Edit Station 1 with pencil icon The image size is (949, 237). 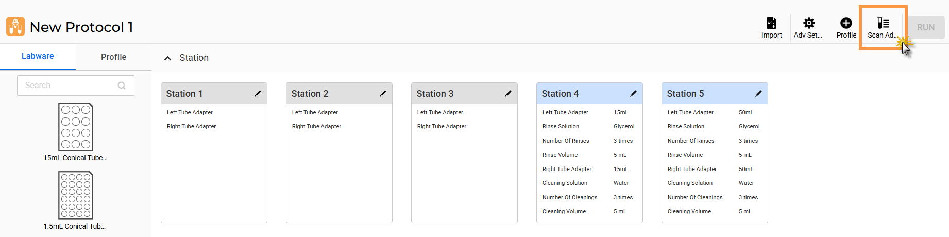[x=258, y=94]
